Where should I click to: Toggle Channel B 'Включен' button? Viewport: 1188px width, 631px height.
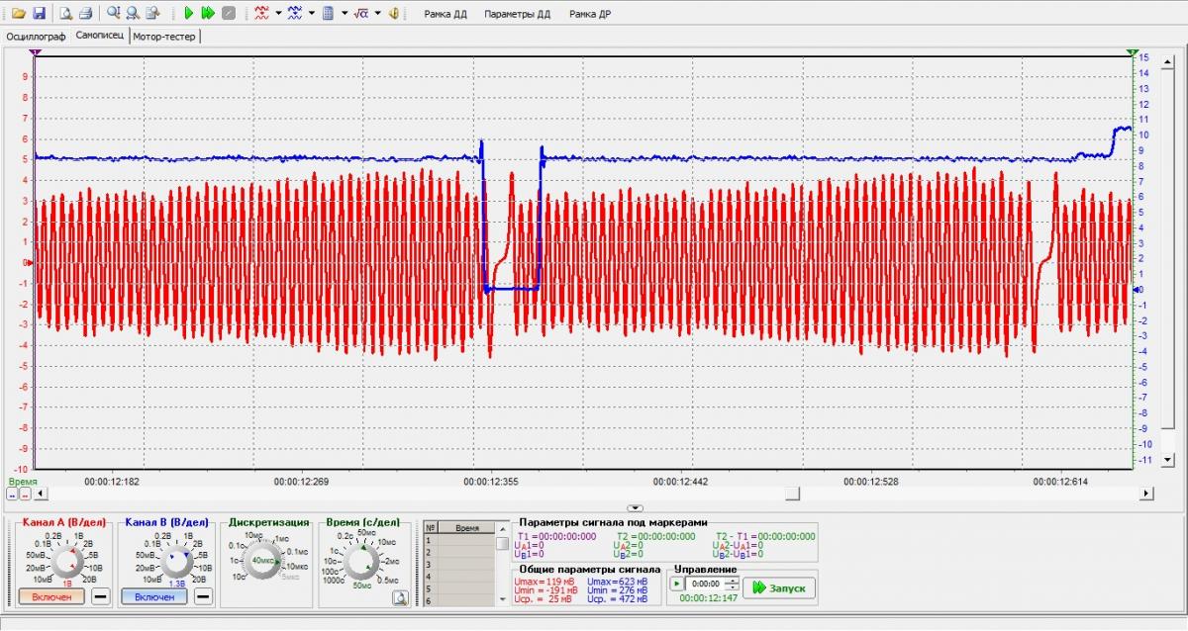point(153,597)
